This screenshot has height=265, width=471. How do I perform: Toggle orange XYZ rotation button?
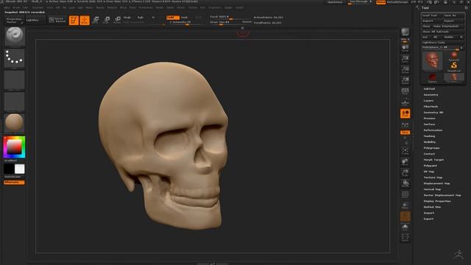coord(405,132)
